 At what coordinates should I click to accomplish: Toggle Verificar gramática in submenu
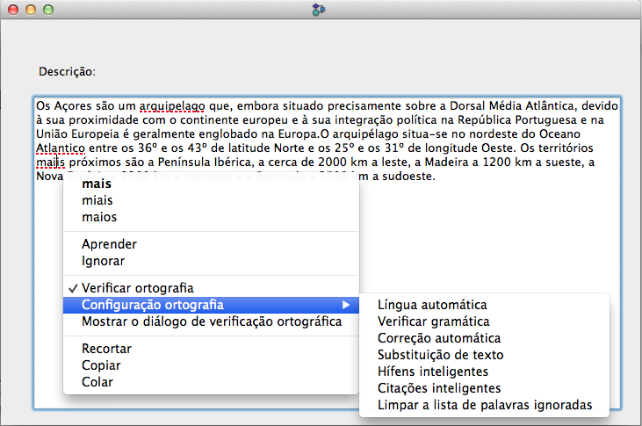(x=433, y=321)
